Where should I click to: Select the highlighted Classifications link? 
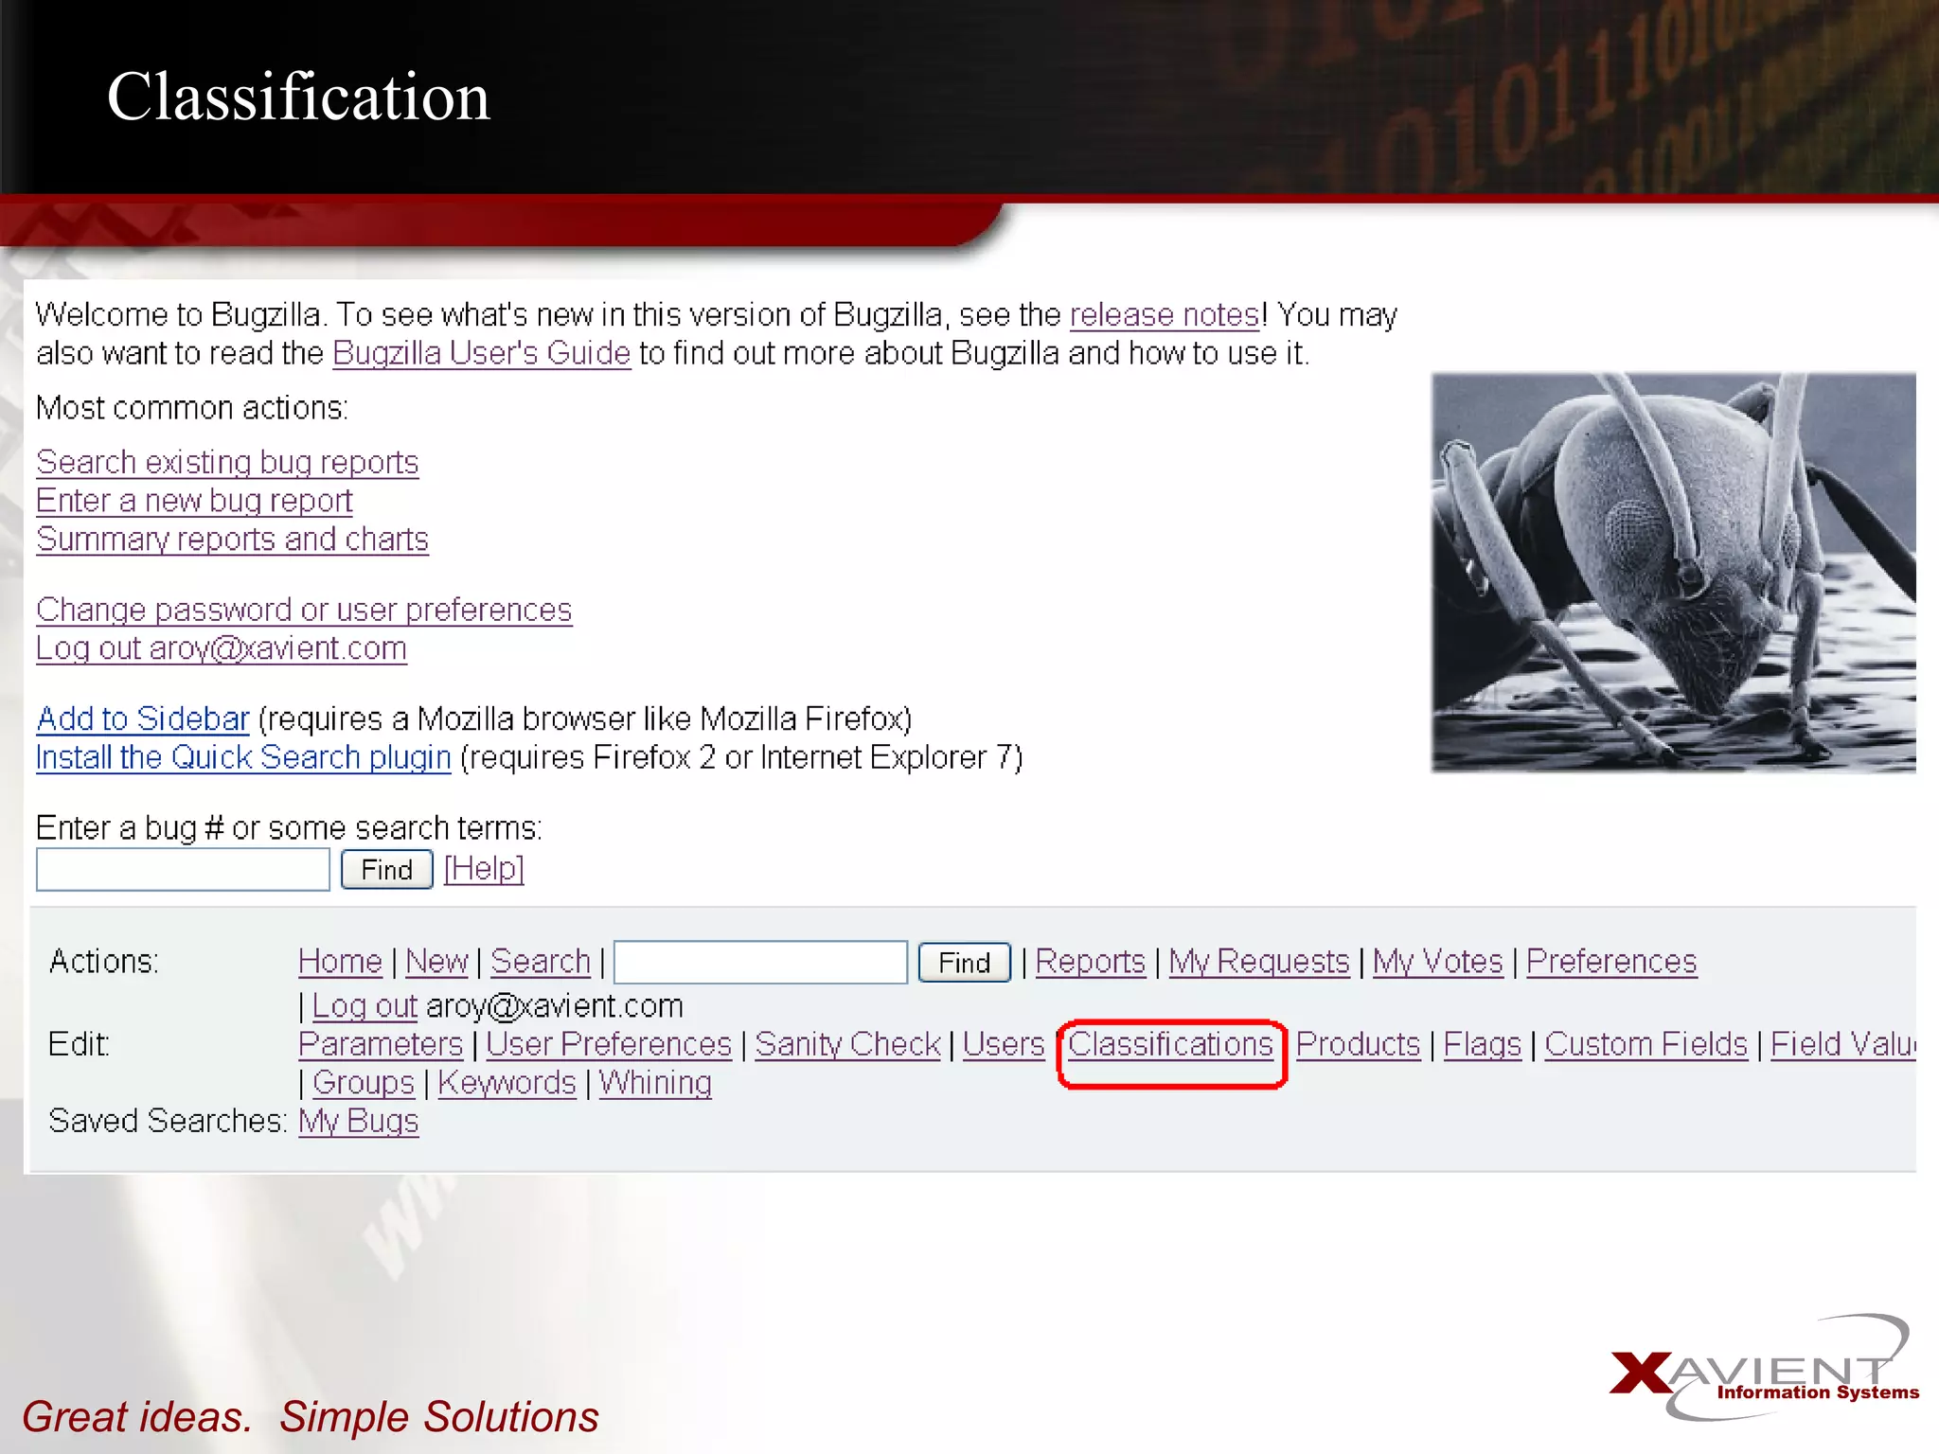pyautogui.click(x=1170, y=1045)
